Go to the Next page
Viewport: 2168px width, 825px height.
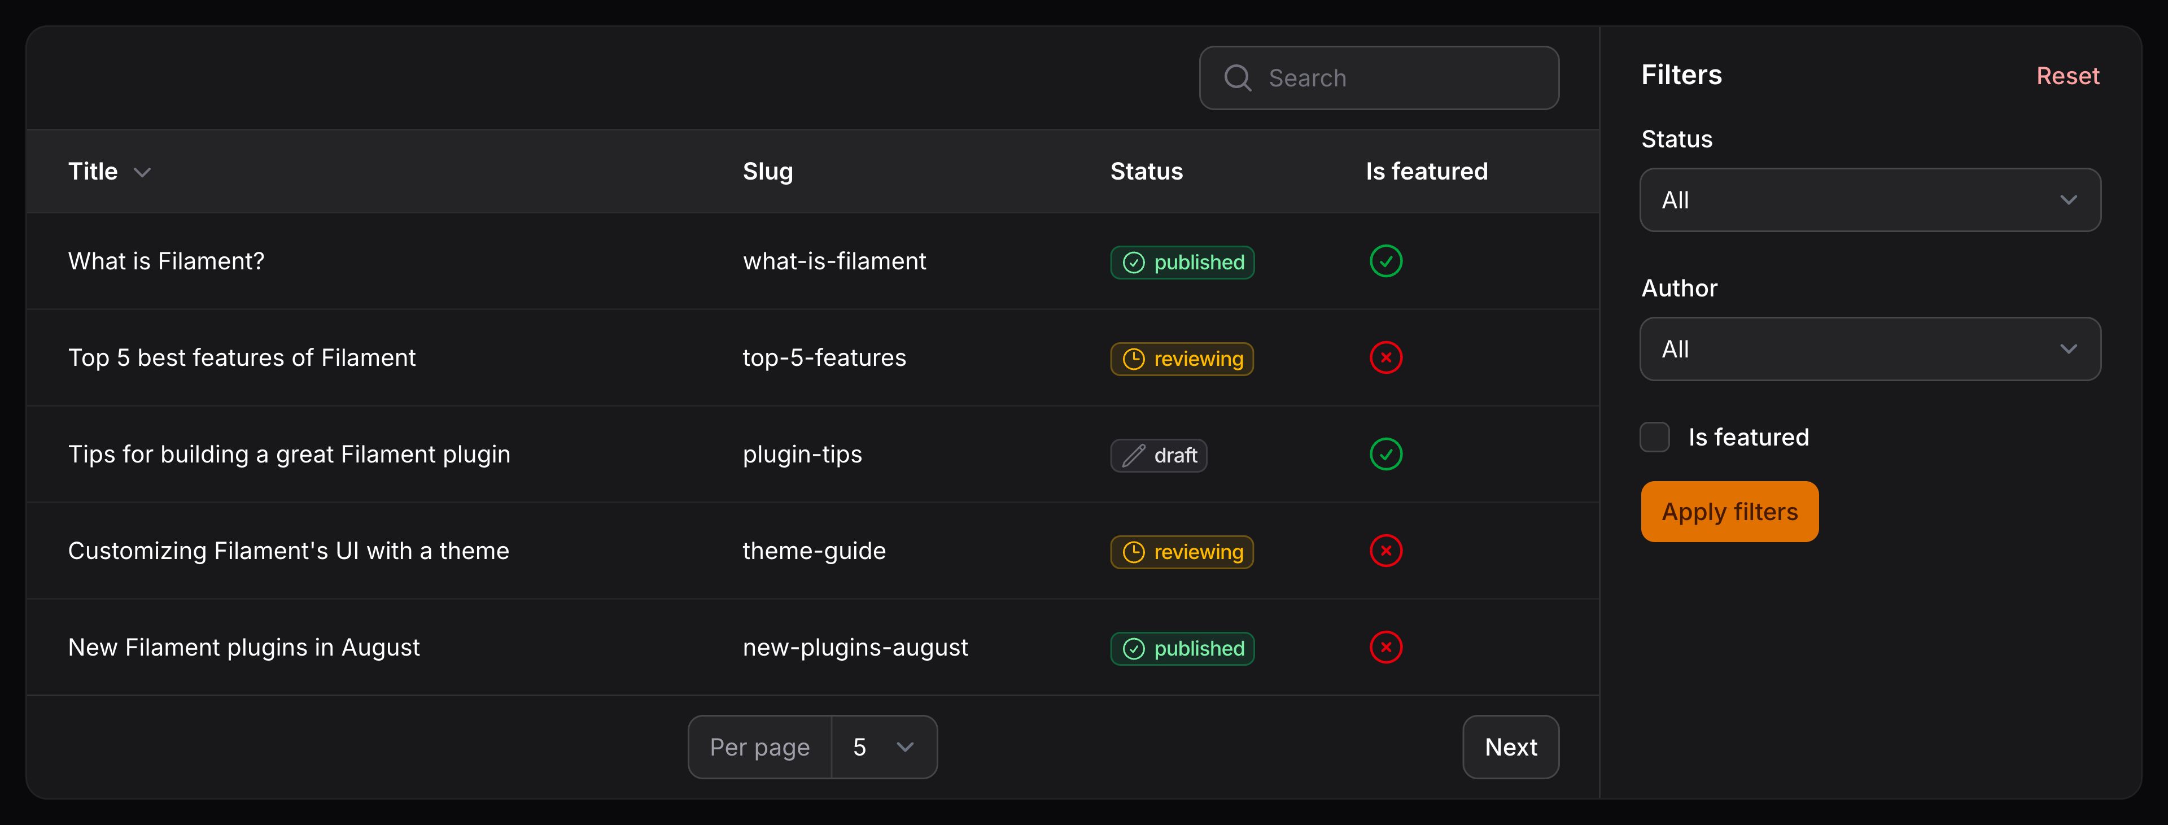[x=1510, y=747]
